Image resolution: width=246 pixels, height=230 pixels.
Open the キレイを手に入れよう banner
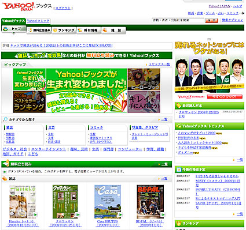144,102
